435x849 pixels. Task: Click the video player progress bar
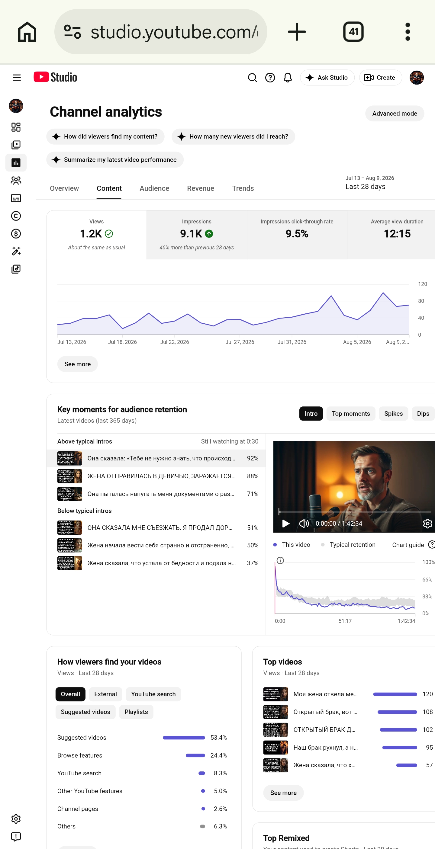click(355, 512)
